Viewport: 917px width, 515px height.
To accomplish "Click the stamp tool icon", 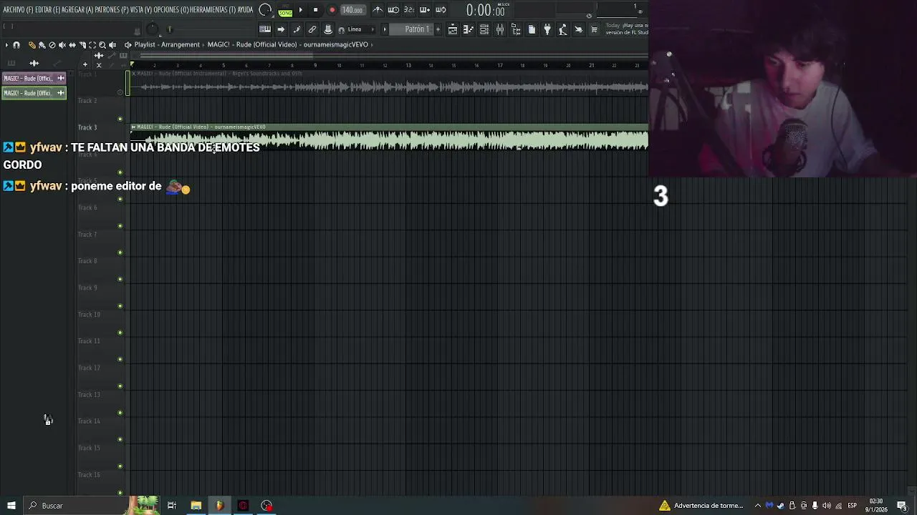I will [x=328, y=29].
